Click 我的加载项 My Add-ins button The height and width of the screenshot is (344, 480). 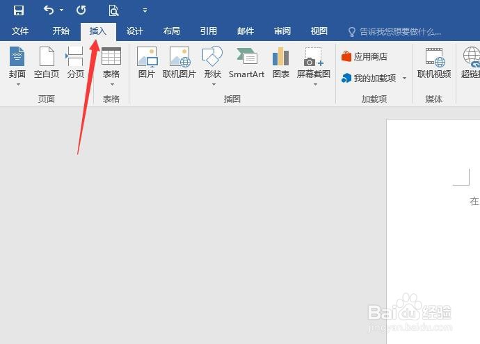pos(369,79)
